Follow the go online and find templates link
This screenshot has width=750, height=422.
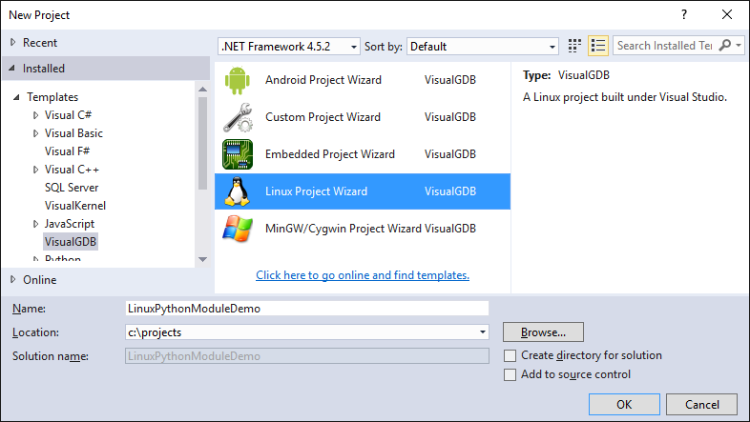(x=363, y=275)
